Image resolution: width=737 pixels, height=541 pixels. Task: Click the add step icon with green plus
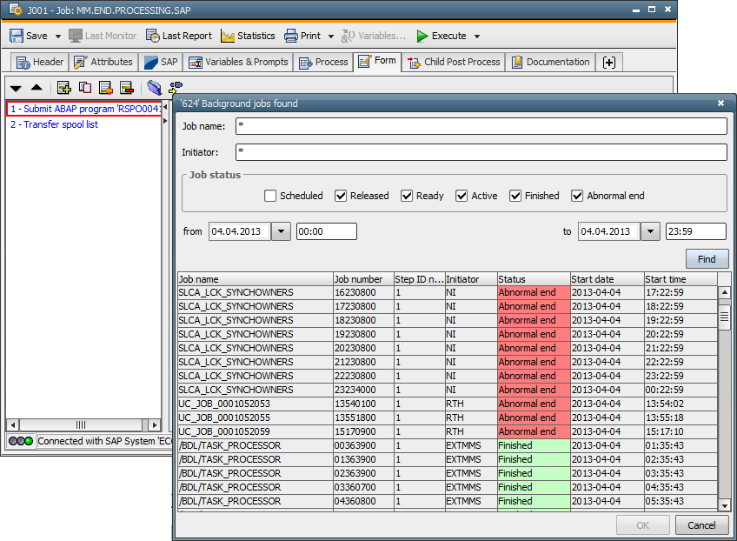tap(64, 87)
